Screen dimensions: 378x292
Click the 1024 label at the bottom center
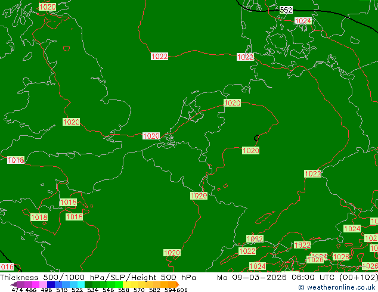tap(258, 266)
